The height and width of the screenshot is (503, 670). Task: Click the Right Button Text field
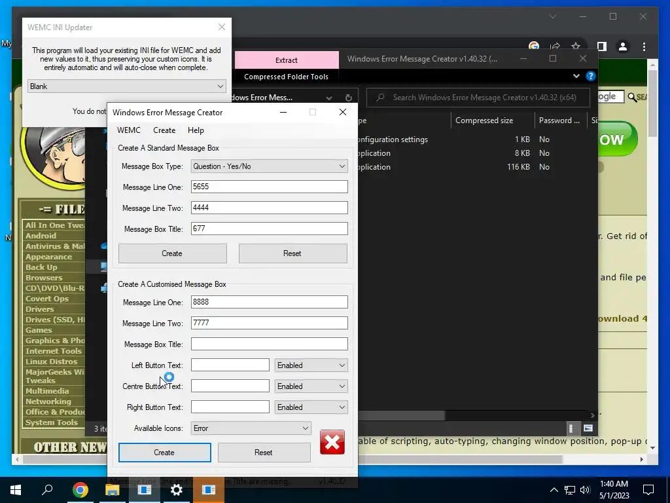[230, 407]
